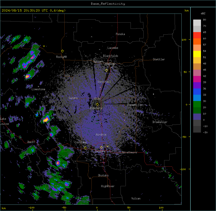Click the Sundre label
The height and width of the screenshot is (211, 216).
click(73, 98)
